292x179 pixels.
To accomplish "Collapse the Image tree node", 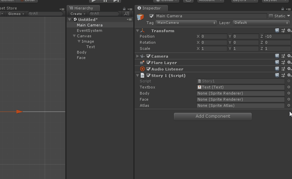I will click(x=79, y=41).
